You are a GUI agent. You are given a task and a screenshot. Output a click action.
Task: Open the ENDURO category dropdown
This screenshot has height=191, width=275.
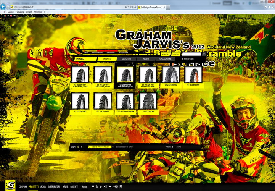click(85, 59)
